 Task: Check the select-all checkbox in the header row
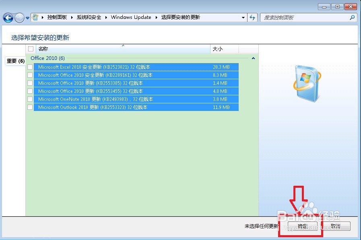coord(31,48)
